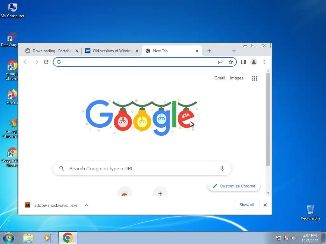Open the Windows Start menu
The width and height of the screenshot is (326, 244).
click(x=9, y=238)
